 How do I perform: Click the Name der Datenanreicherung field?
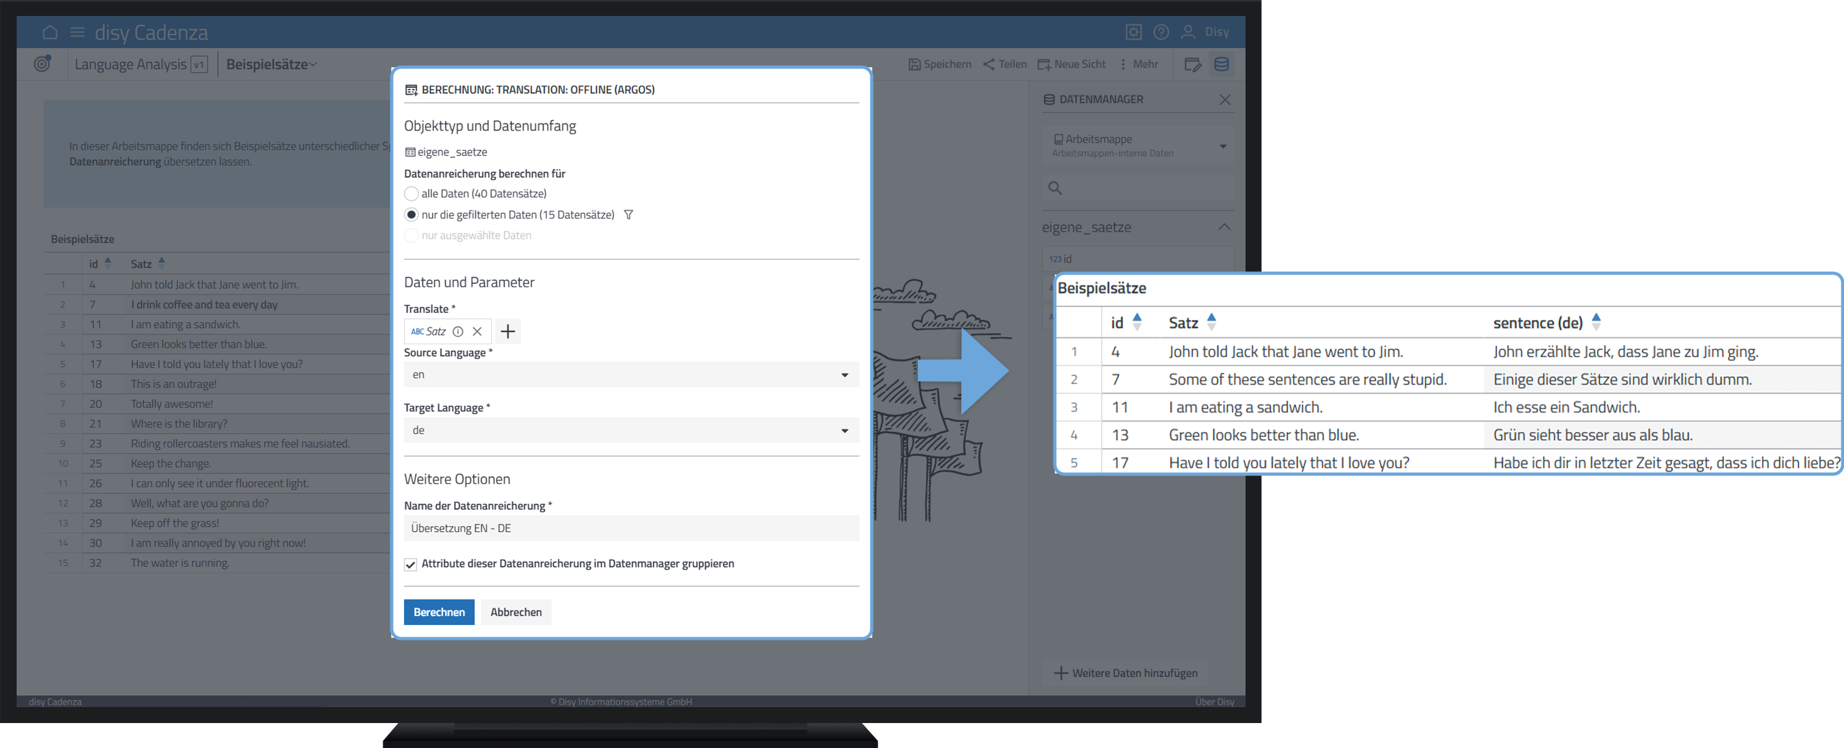point(630,529)
